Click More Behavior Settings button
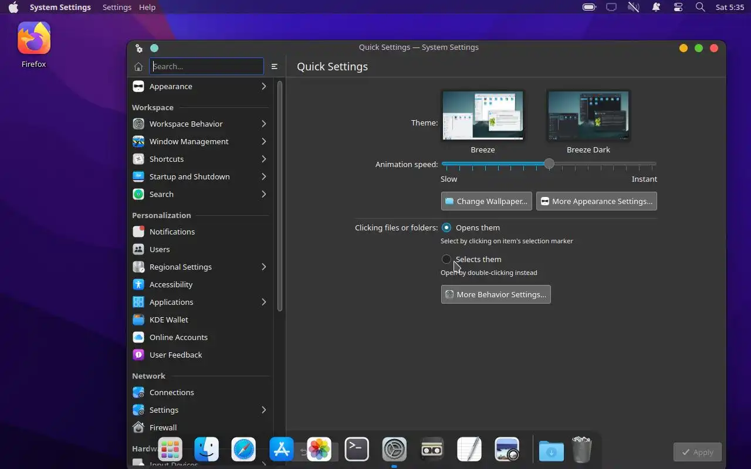The image size is (751, 469). 496,294
